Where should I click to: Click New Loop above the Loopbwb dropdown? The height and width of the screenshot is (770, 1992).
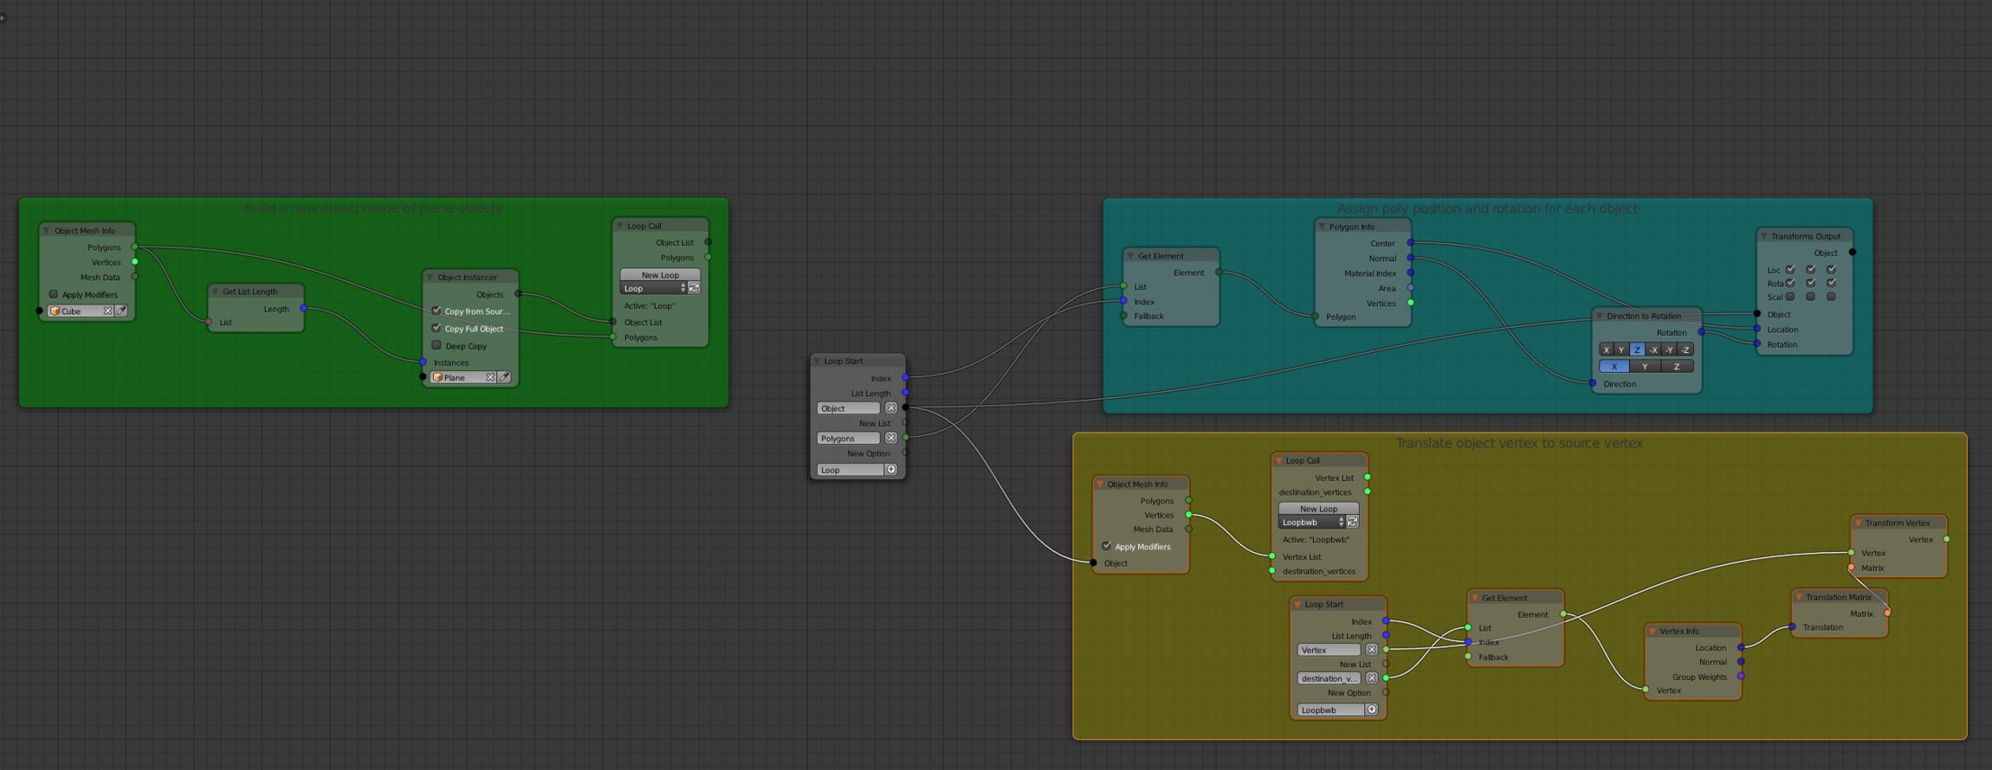[x=1318, y=508]
